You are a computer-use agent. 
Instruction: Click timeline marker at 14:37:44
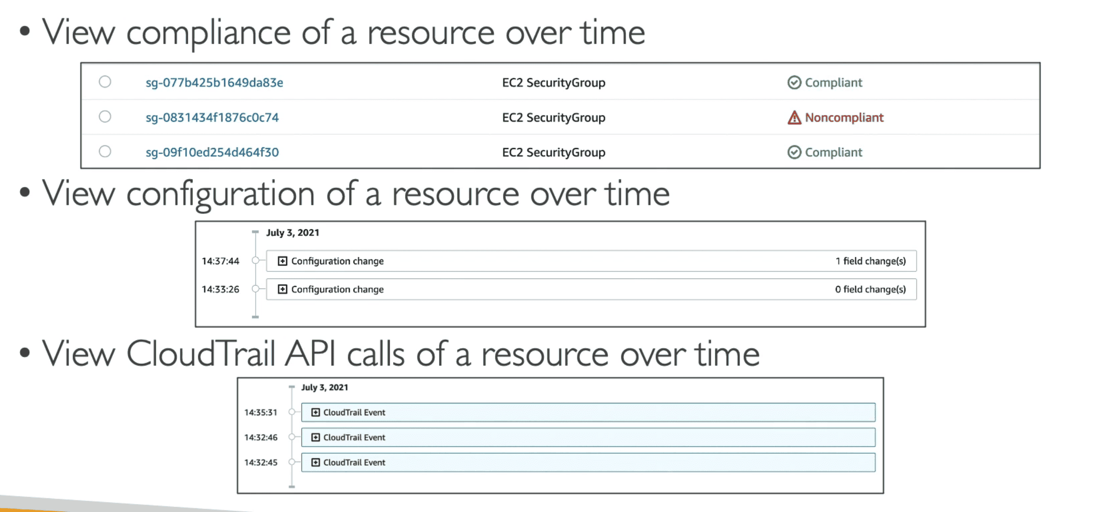(255, 260)
